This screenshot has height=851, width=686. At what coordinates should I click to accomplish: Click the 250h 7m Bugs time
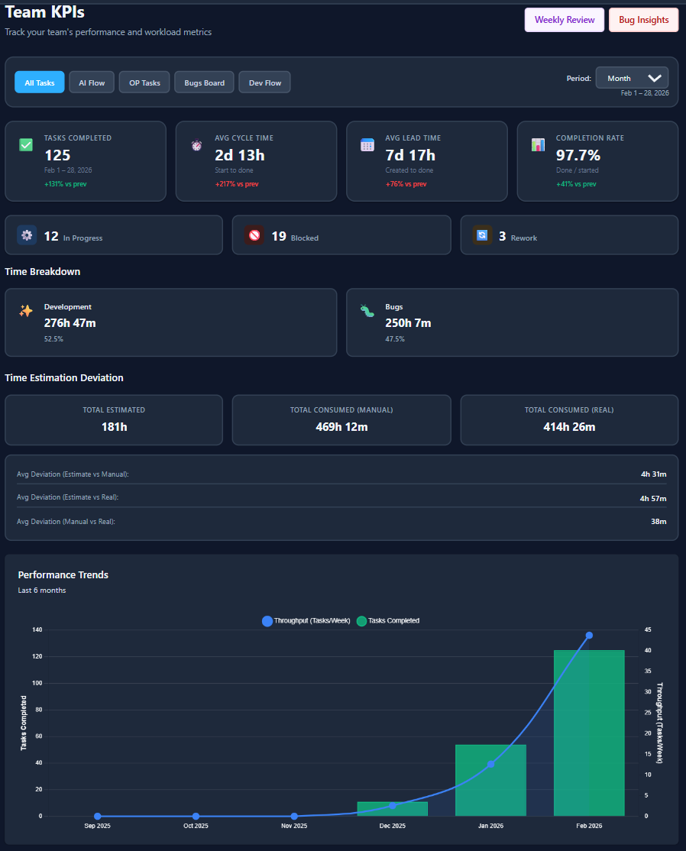(x=408, y=323)
